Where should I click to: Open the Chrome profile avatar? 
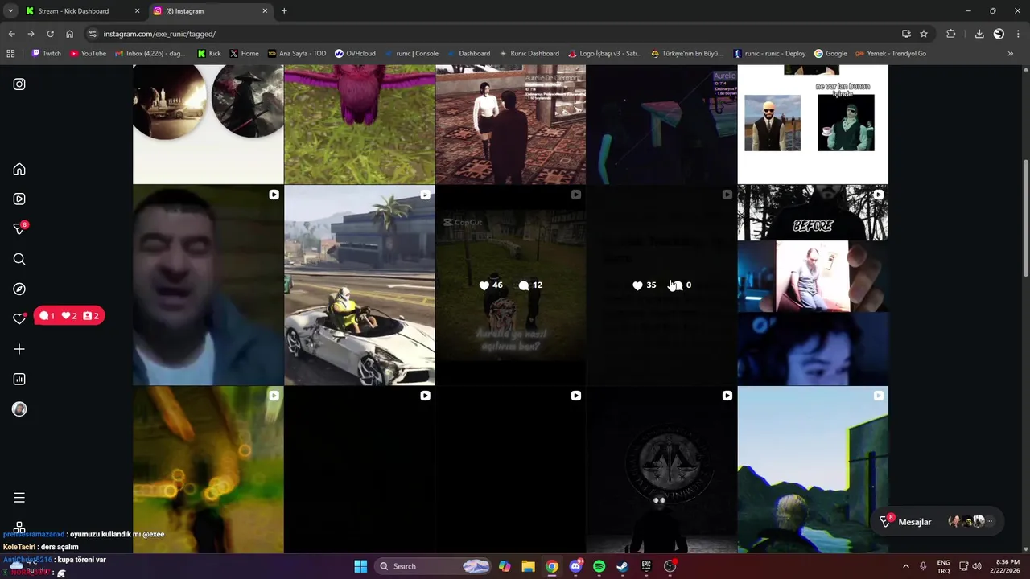click(999, 34)
